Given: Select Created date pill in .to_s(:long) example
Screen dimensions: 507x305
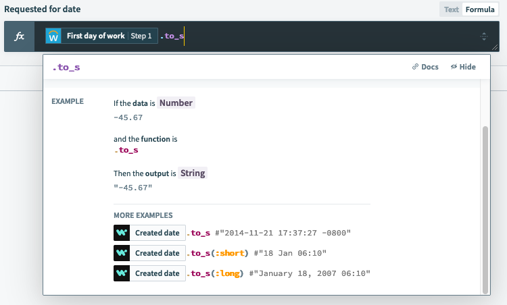Looking at the screenshot, I should (149, 273).
